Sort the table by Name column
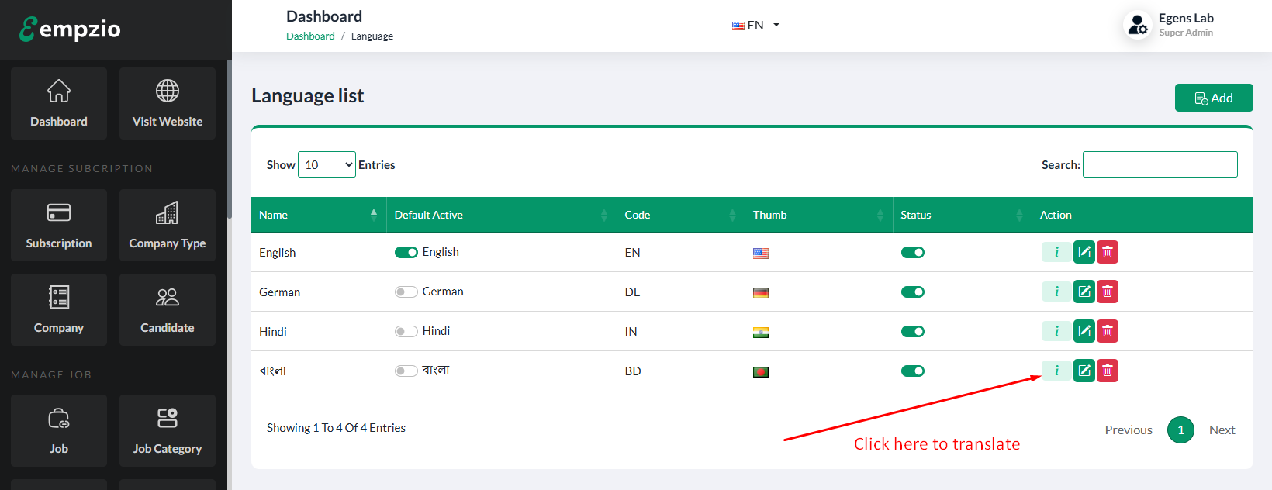Screen dimensions: 1272x490 318,215
